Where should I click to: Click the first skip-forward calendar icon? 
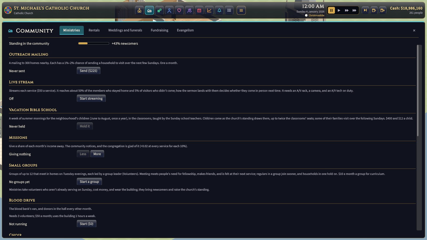click(x=374, y=10)
